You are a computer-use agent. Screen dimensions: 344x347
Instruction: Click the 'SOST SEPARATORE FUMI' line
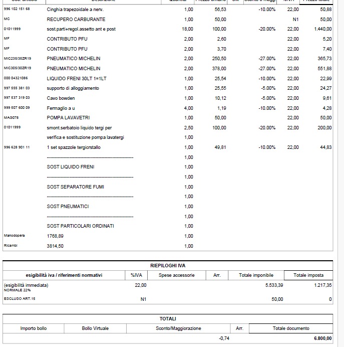click(x=75, y=187)
